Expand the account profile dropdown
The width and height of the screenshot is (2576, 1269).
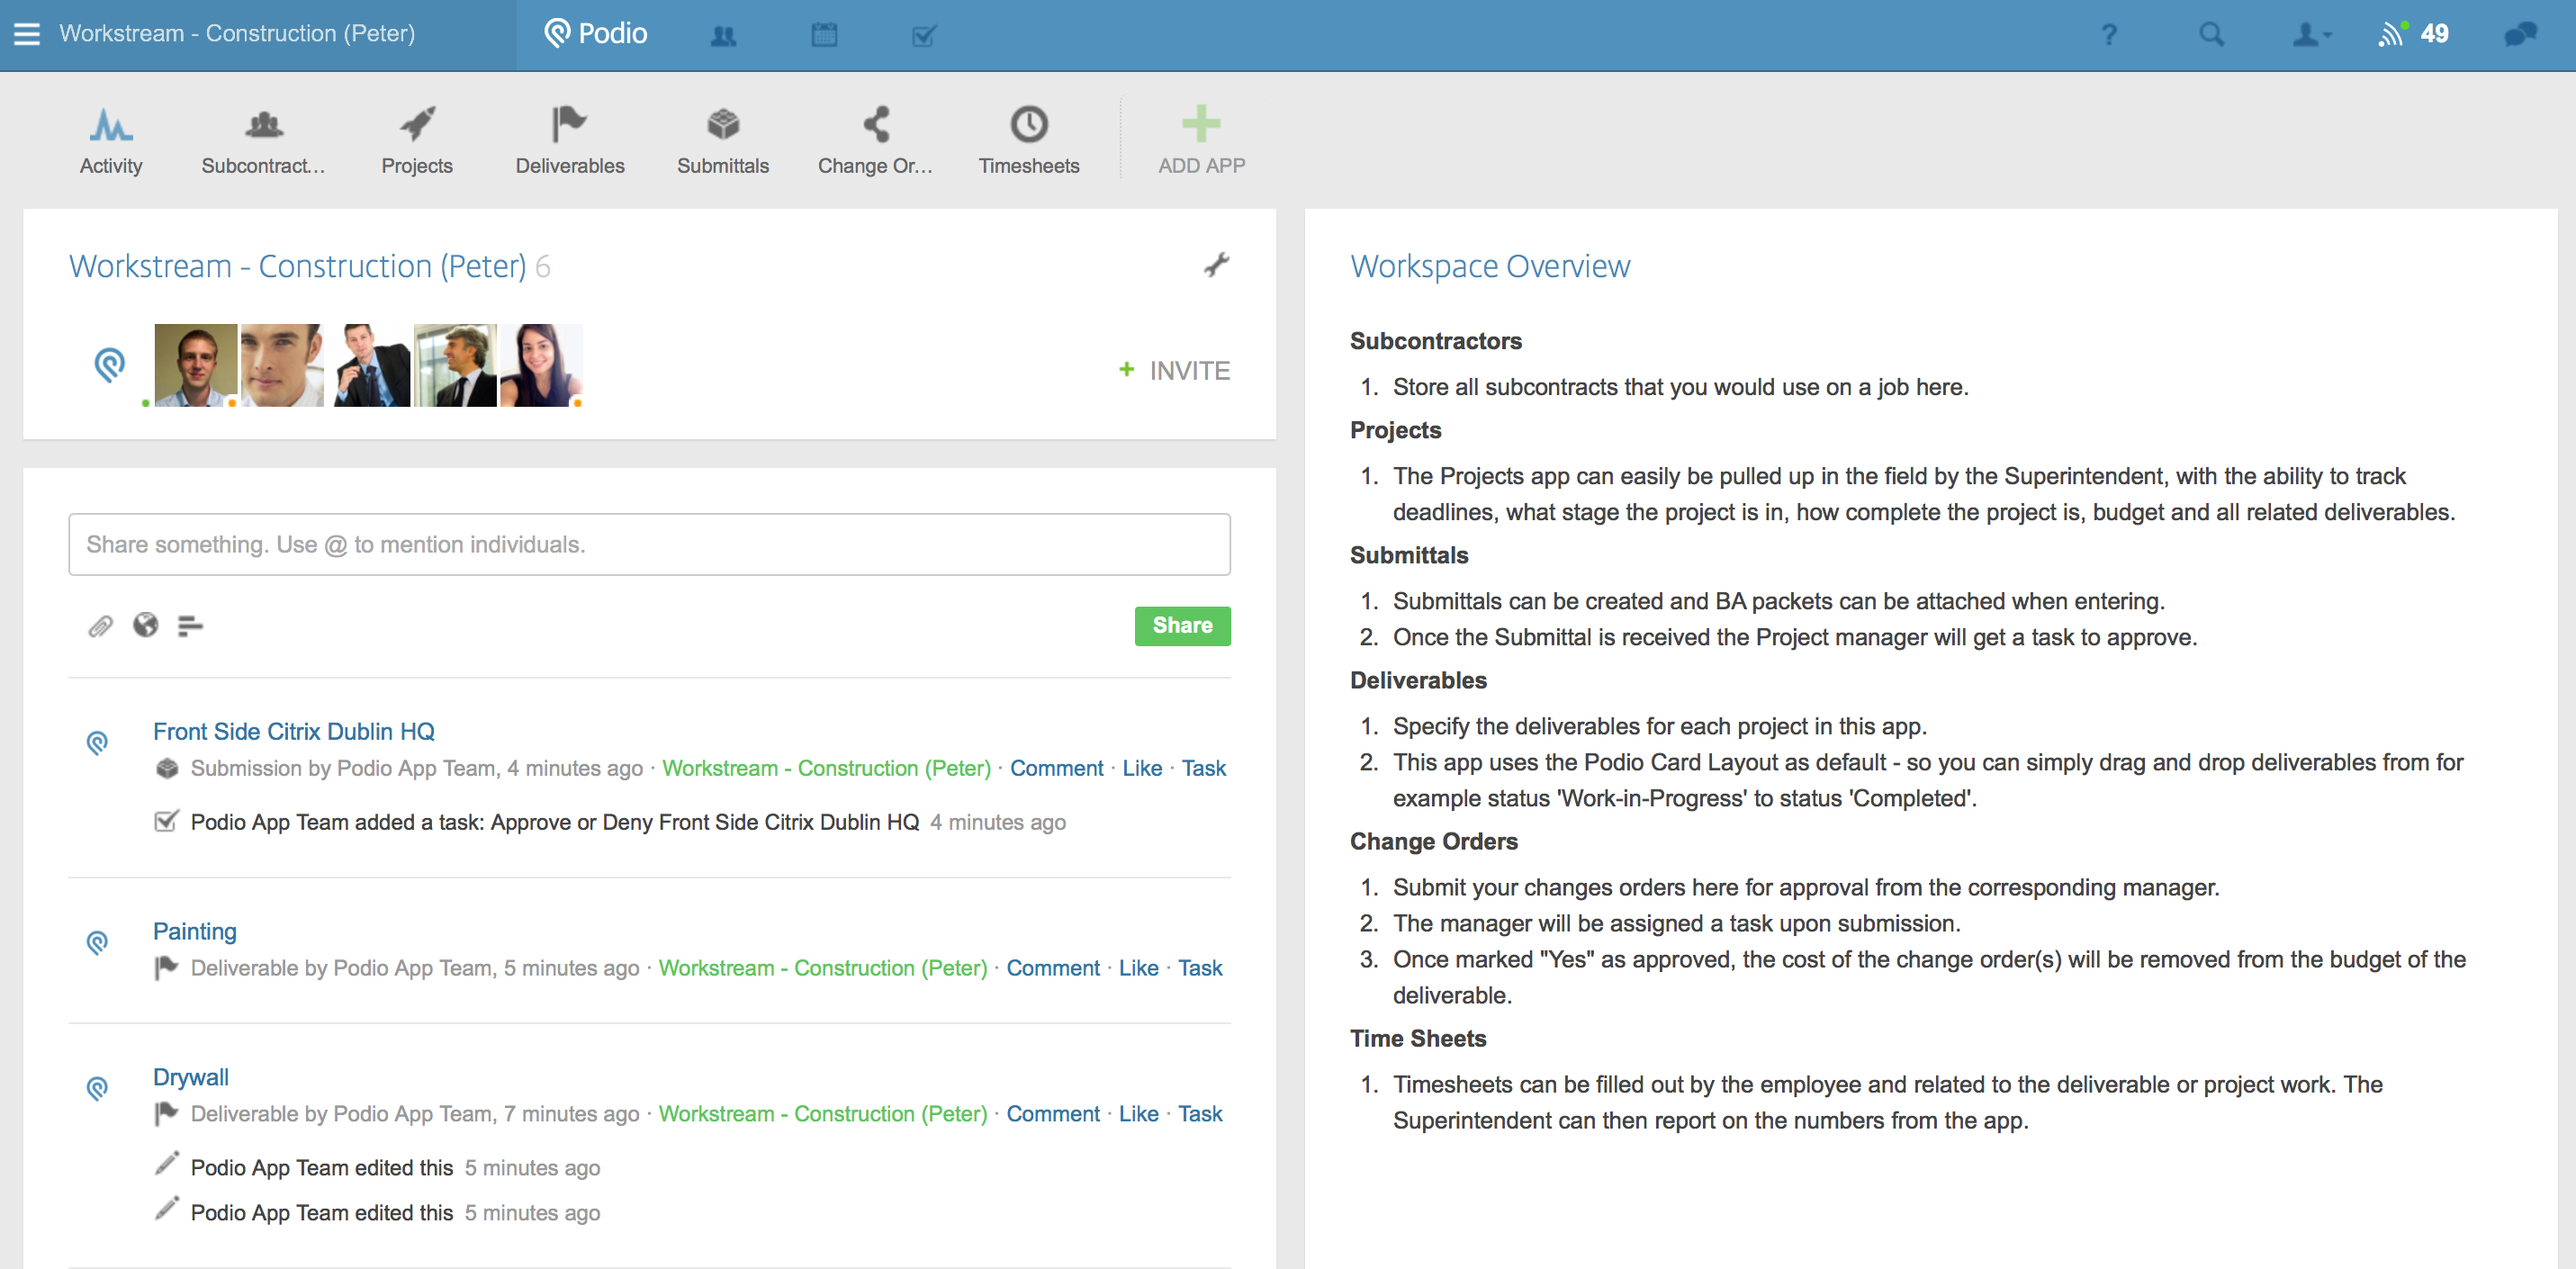(x=2311, y=36)
